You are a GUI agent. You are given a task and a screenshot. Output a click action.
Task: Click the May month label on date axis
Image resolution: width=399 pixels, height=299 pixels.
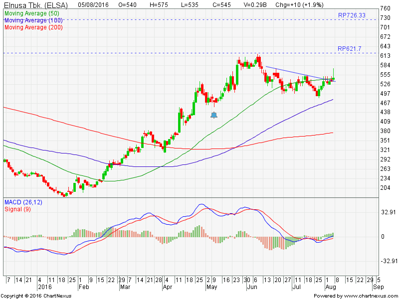click(211, 287)
